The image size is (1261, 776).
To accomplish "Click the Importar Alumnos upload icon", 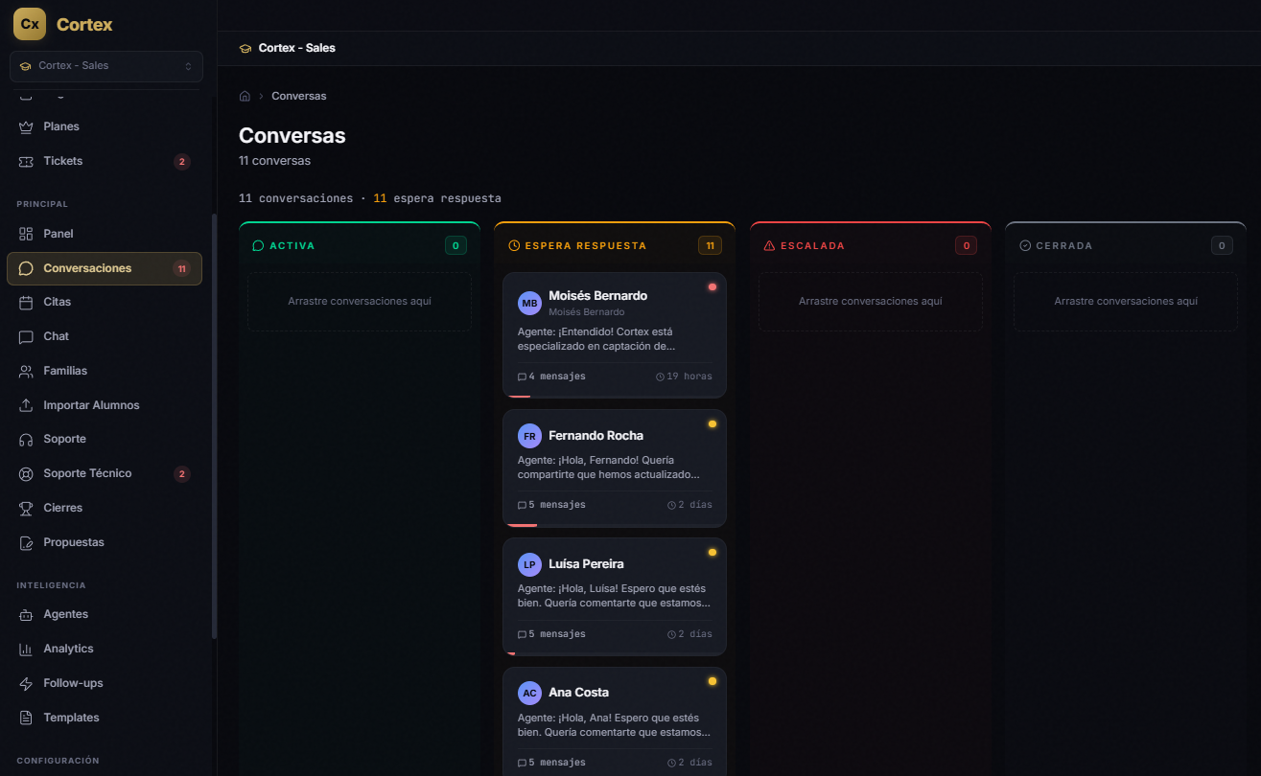I will click(26, 405).
